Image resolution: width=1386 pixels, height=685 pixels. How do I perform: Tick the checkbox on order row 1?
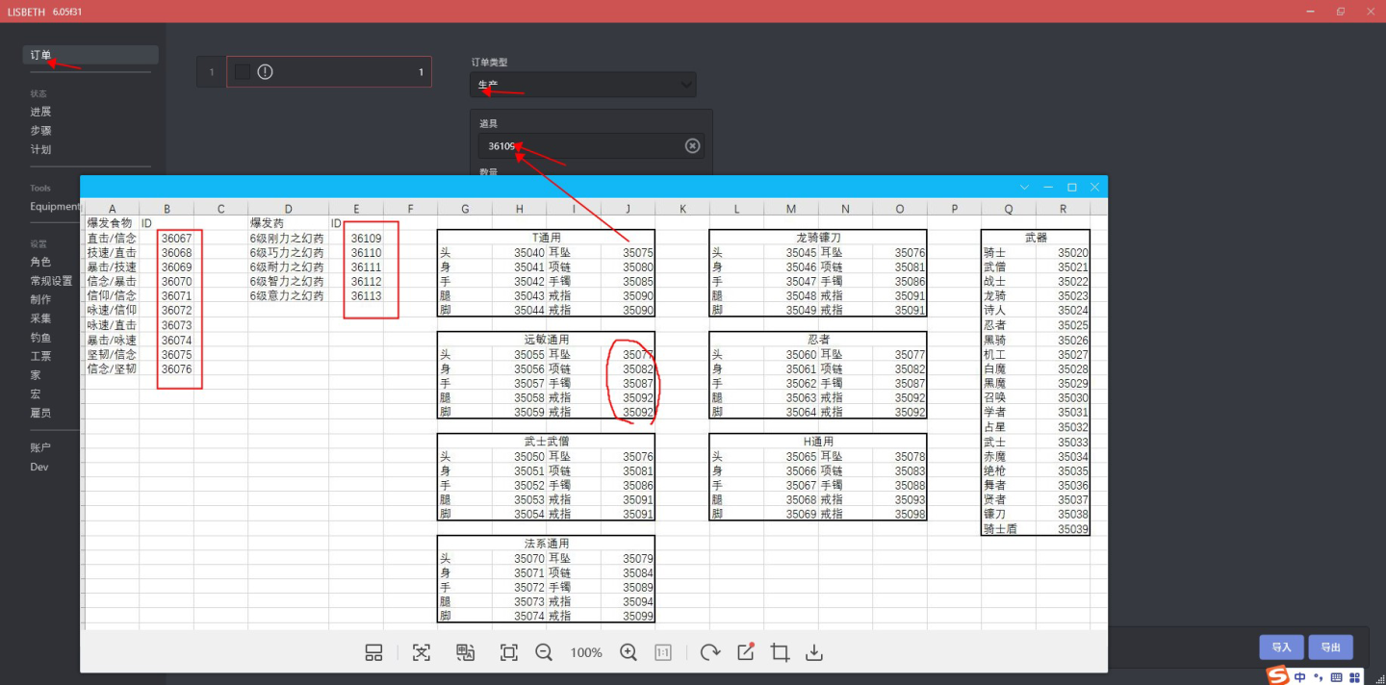[243, 72]
